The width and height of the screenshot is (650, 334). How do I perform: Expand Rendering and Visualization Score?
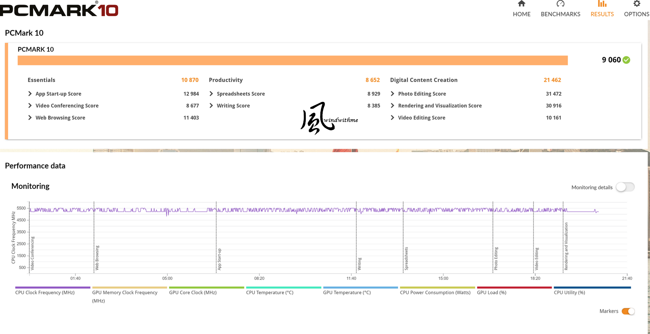[x=392, y=106]
